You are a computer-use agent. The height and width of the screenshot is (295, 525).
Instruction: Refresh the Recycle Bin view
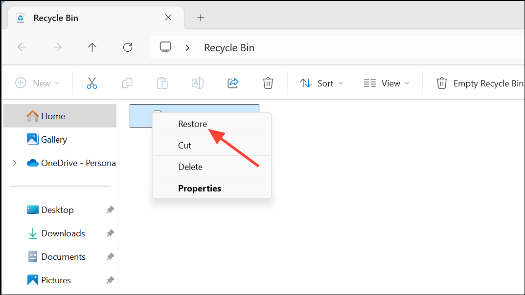click(x=127, y=47)
